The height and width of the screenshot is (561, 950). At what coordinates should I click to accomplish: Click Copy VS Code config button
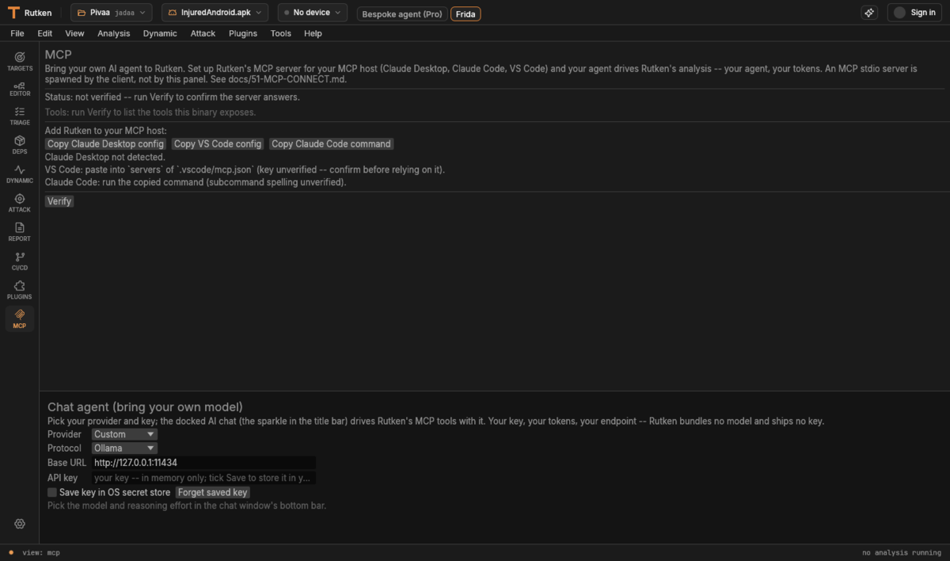[218, 143]
